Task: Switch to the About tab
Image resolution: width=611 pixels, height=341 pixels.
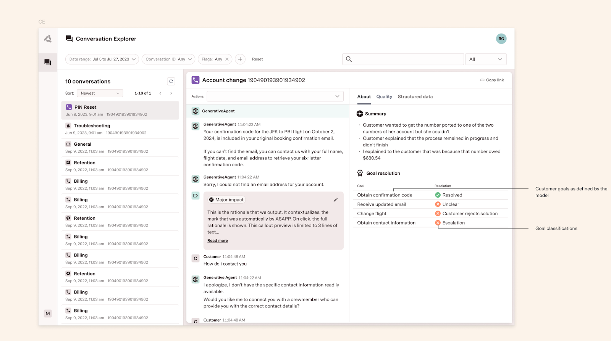Action: pyautogui.click(x=364, y=97)
